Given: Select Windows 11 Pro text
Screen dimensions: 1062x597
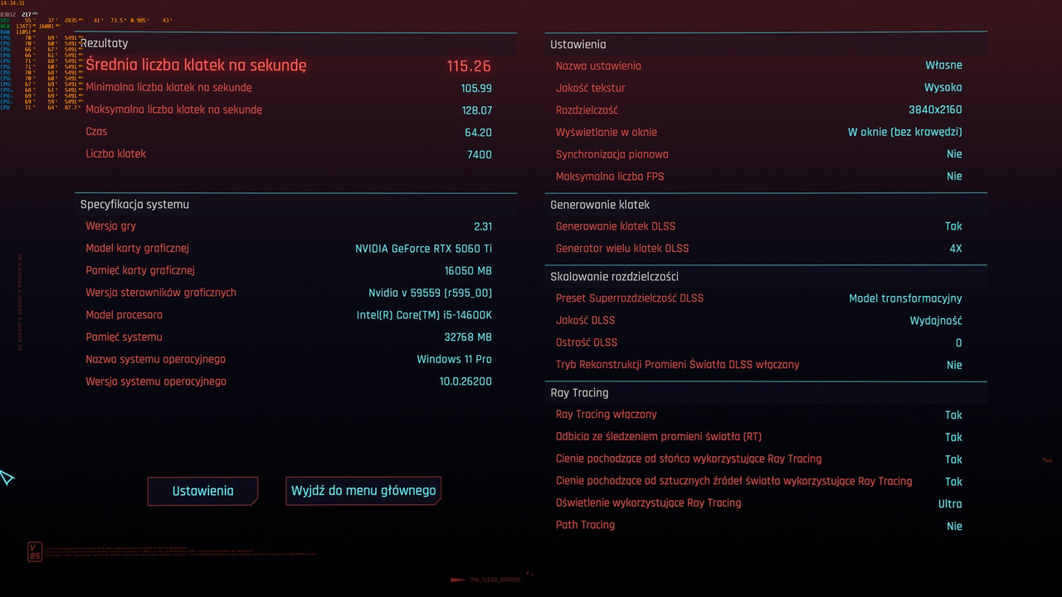Looking at the screenshot, I should (454, 359).
